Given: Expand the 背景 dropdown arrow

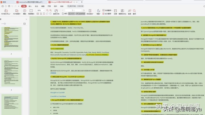Looking at the screenshot, I should tap(100, 14).
